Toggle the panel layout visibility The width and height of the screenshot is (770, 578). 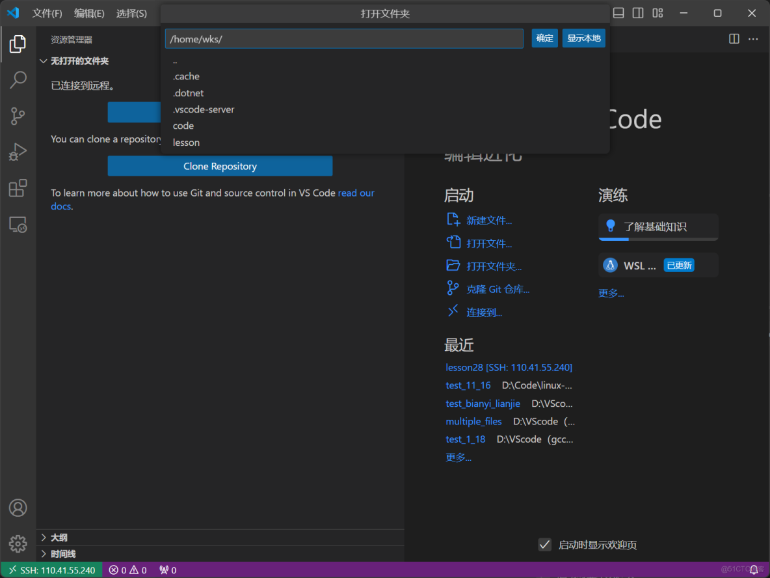point(618,12)
